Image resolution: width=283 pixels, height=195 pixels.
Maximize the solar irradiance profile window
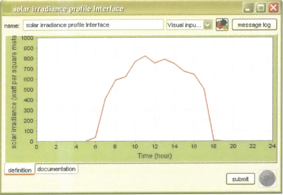pos(261,8)
